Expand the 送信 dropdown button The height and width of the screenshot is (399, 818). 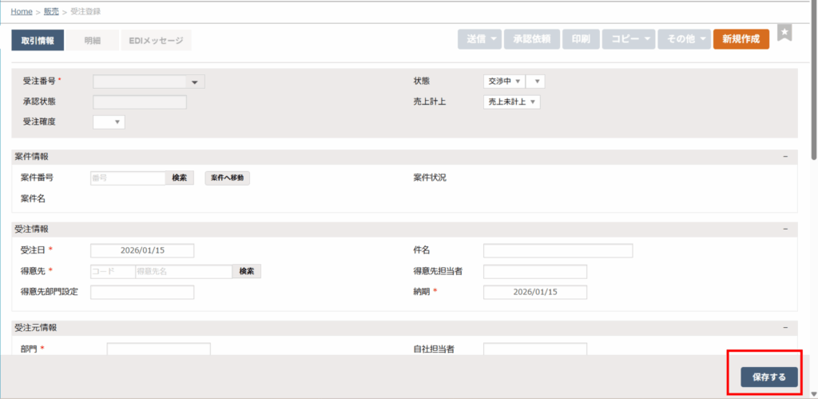coord(482,39)
